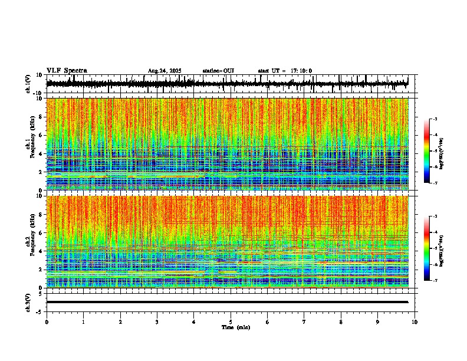Click the ch.2 spectrogram panel

click(x=227, y=242)
